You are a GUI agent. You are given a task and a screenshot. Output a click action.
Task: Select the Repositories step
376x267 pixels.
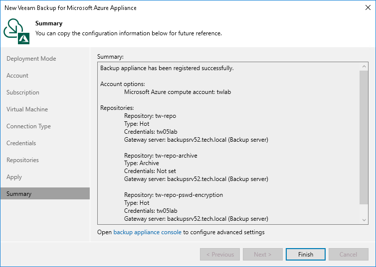(22, 160)
